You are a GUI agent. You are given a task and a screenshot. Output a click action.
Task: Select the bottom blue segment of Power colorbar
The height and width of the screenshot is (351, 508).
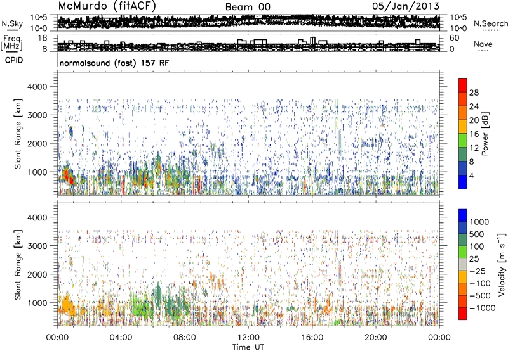coord(463,182)
